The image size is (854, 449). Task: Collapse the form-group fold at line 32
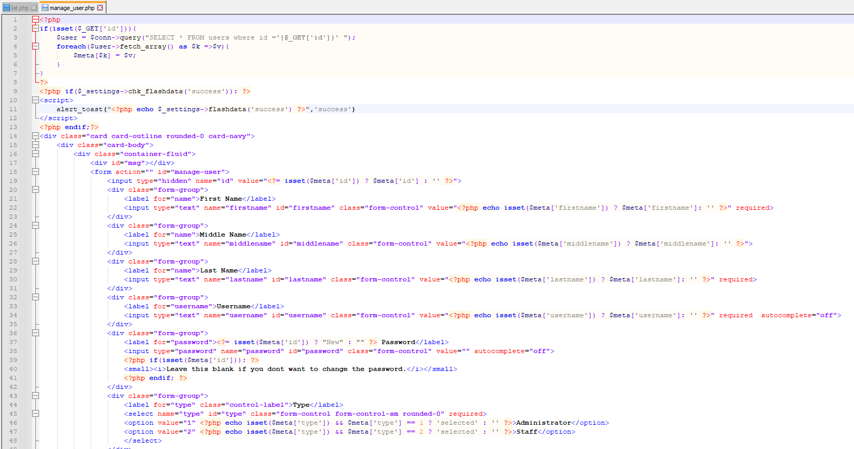click(x=35, y=297)
